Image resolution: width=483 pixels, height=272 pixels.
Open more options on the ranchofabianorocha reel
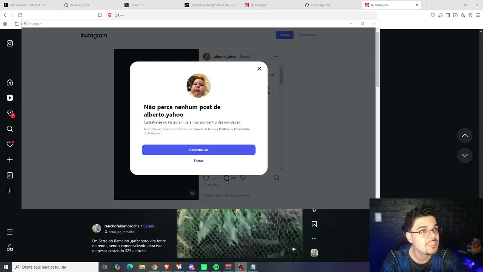pos(314,238)
